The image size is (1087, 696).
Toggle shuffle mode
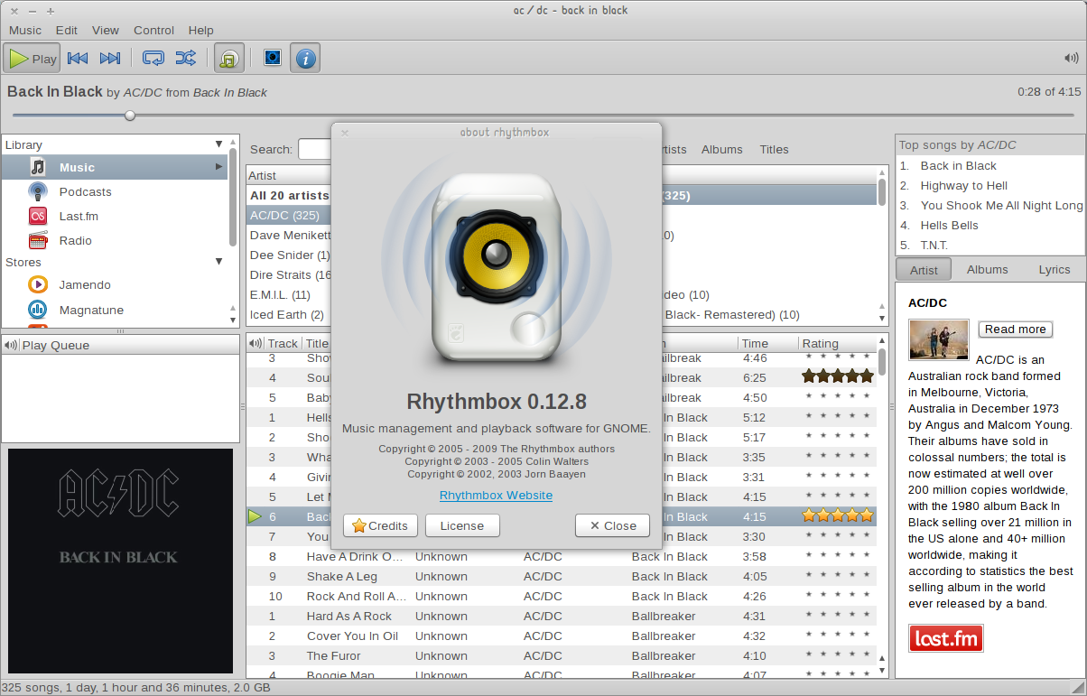coord(185,59)
